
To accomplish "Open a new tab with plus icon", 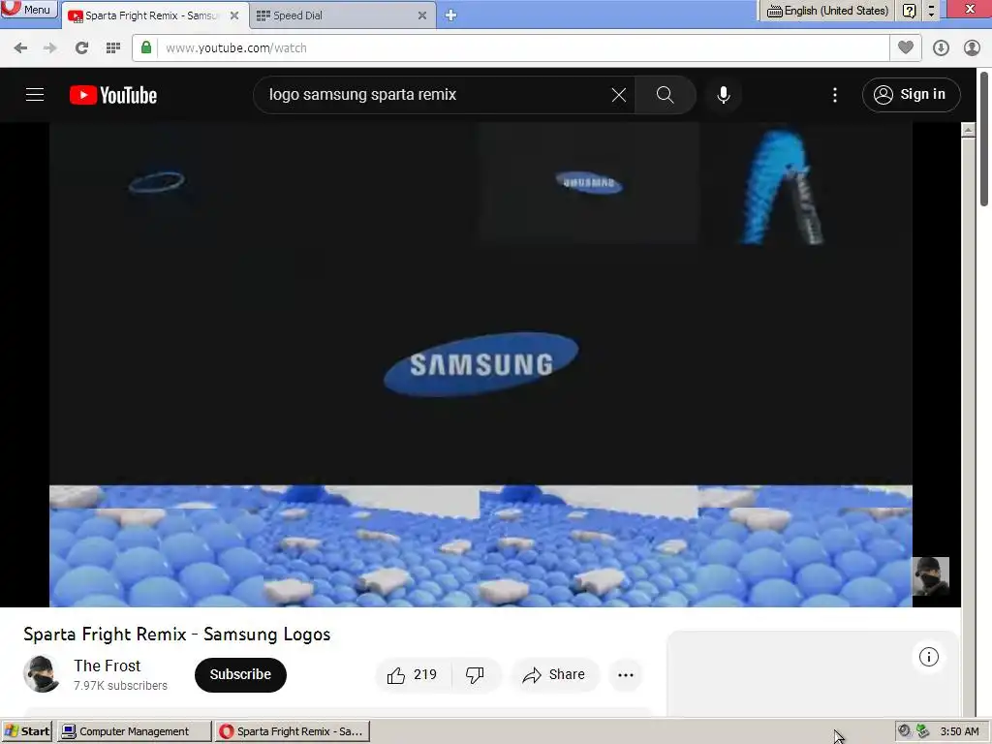I will tap(450, 15).
